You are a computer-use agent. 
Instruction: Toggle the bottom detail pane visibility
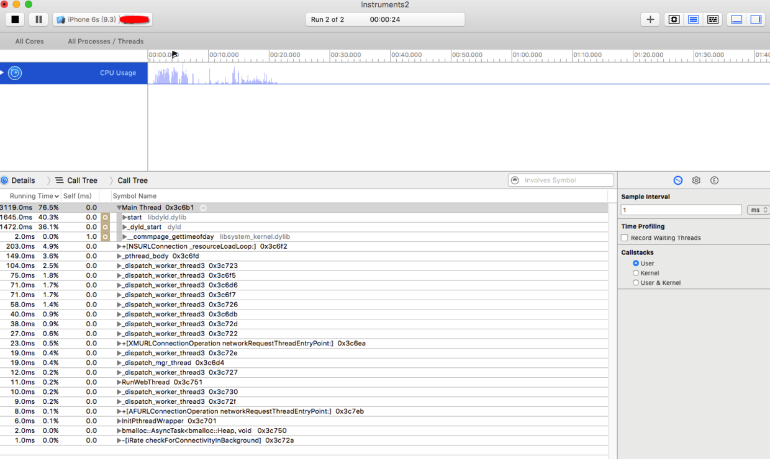coord(736,19)
